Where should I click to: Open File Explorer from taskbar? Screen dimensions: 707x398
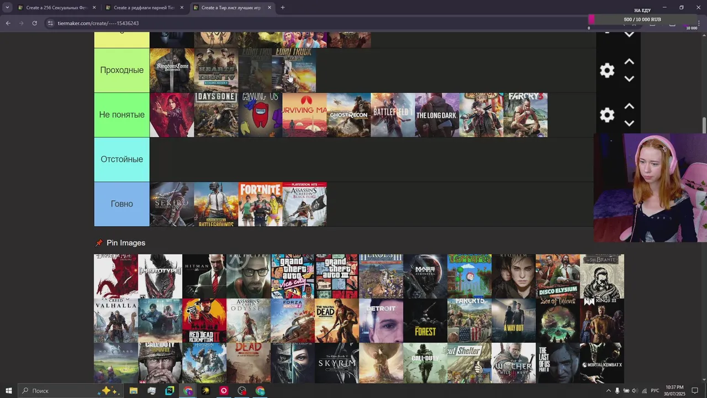[x=133, y=391]
